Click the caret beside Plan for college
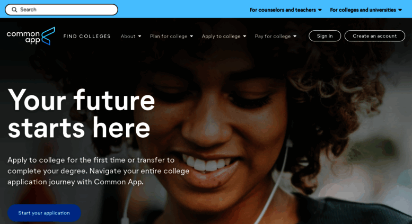This screenshot has height=224, width=412. (191, 36)
